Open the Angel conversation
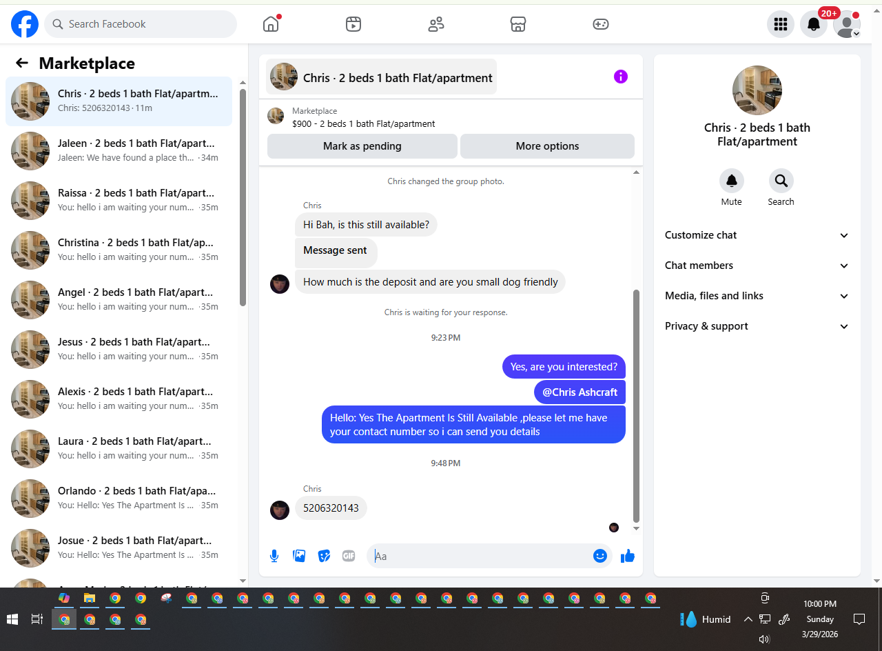This screenshot has width=882, height=651. pos(119,300)
